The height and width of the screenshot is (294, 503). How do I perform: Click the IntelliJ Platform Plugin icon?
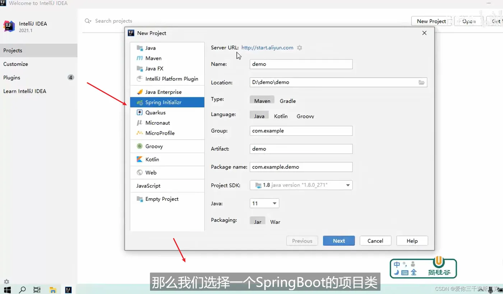(140, 79)
